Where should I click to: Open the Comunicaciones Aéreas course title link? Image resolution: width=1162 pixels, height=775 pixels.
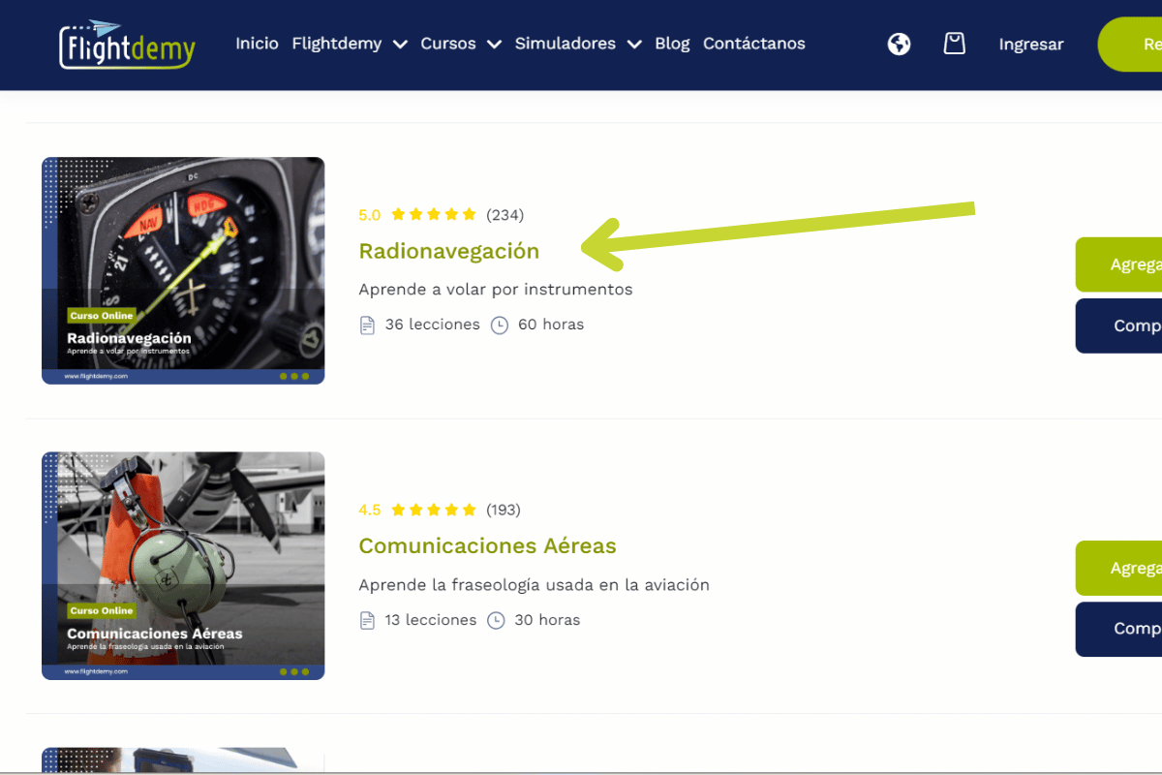click(x=487, y=546)
